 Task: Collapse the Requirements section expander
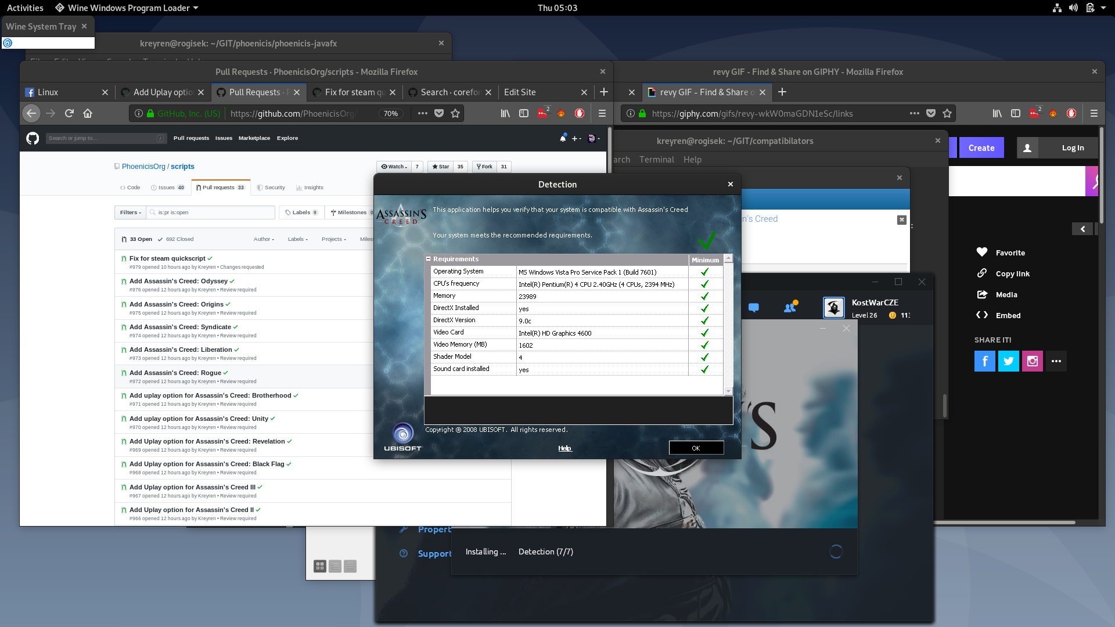(429, 259)
